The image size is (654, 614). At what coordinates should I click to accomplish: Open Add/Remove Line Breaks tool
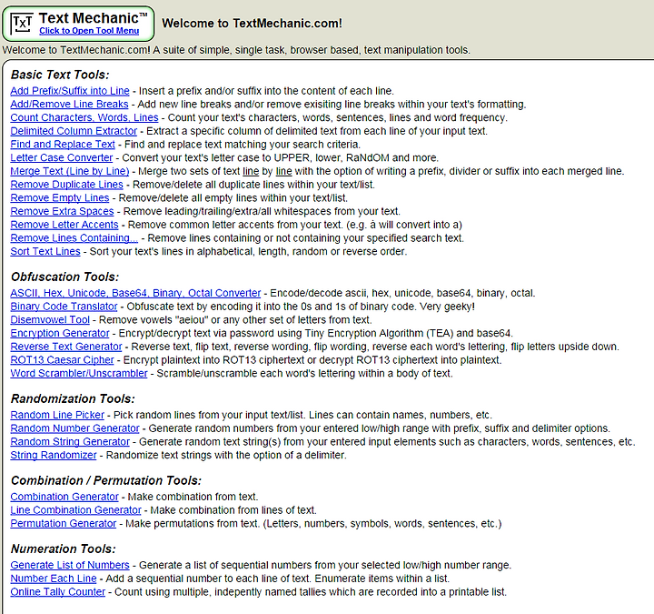coord(69,104)
